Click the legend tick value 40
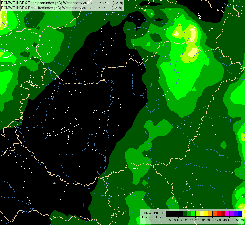The height and width of the screenshot is (225, 245). coord(225,220)
